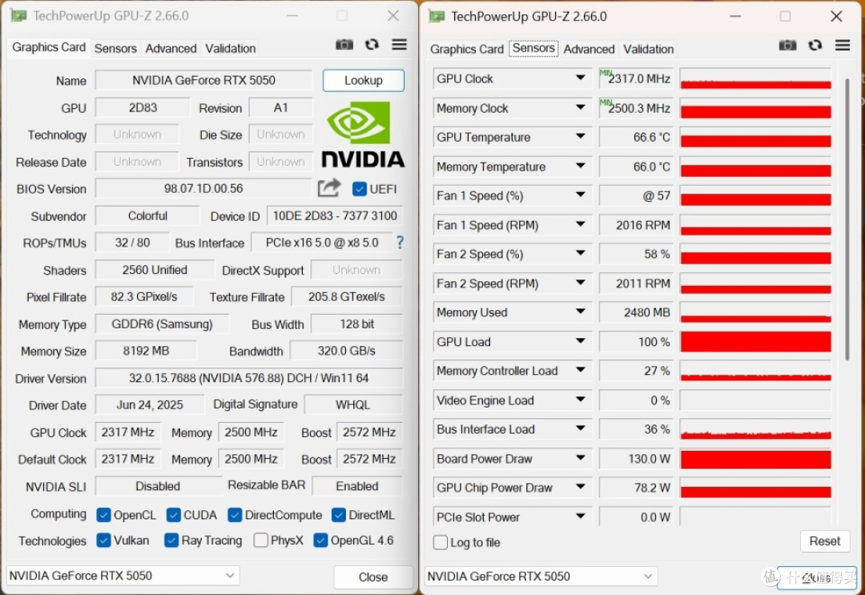The width and height of the screenshot is (865, 595).
Task: Click the Bandwidth field 320.0 GB/s
Action: (347, 351)
